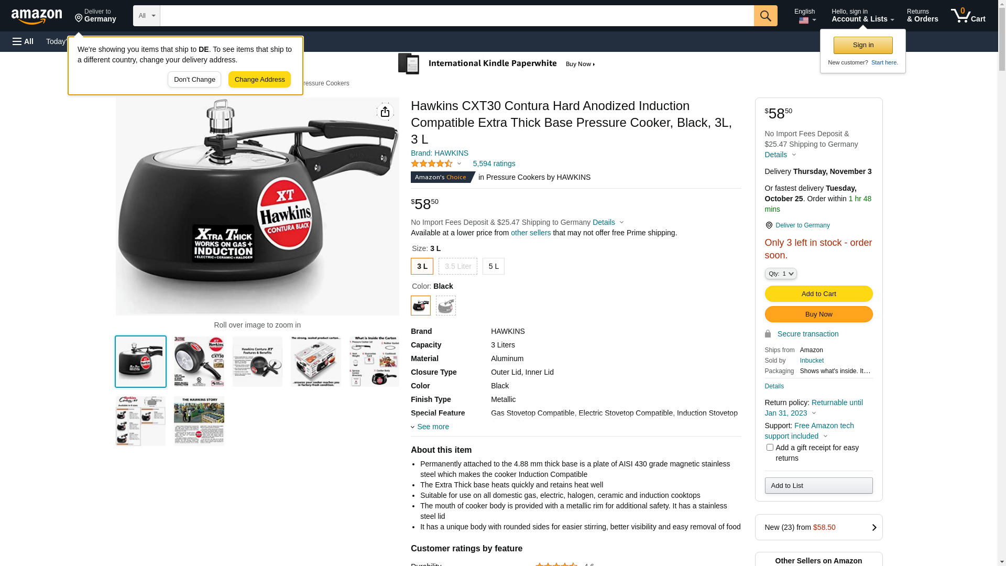This screenshot has width=1006, height=566.
Task: Open the shopping cart icon
Action: click(x=968, y=16)
